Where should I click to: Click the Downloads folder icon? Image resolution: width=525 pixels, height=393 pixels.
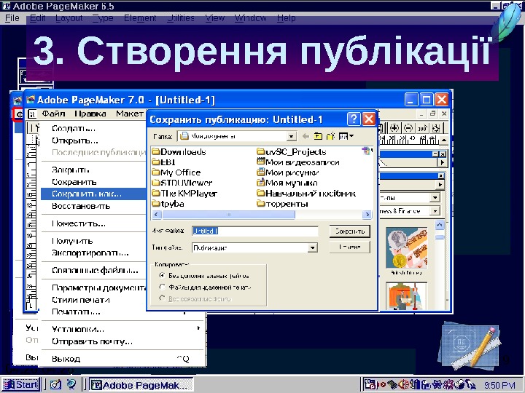(x=156, y=151)
